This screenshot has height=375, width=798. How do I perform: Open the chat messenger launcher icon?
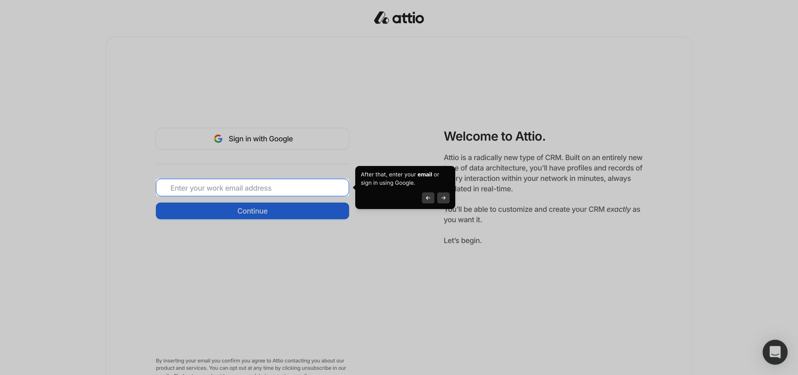775,352
